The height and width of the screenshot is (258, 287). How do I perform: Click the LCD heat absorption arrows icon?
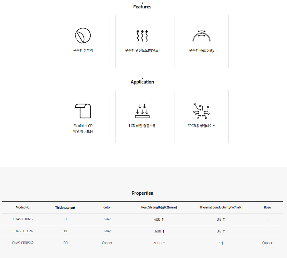[x=142, y=111]
